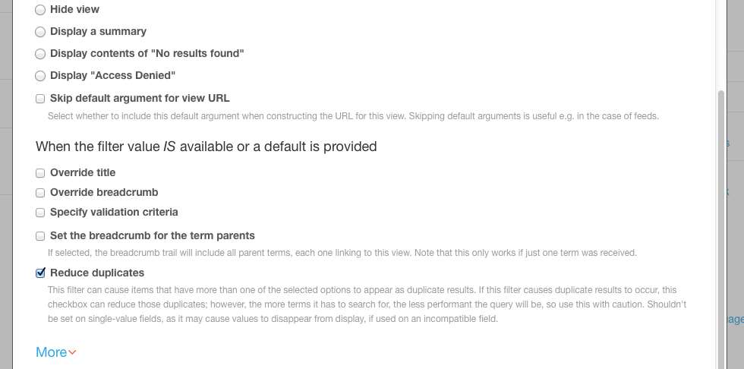Image resolution: width=744 pixels, height=369 pixels.
Task: Tick the "Override title" checkbox
Action: (40, 173)
